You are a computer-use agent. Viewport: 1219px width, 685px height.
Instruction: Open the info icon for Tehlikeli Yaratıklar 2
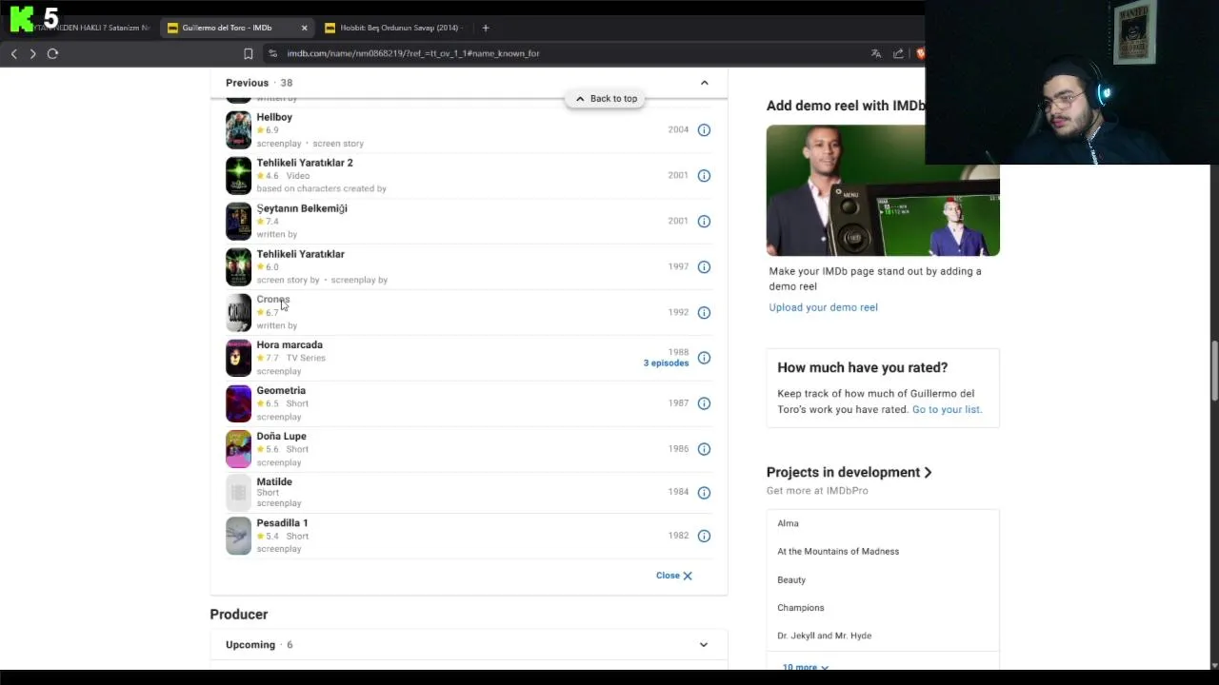(x=704, y=176)
